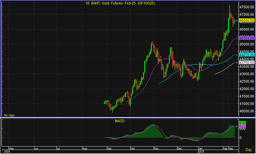The height and width of the screenshot is (154, 256).
Task: Click the cyan 44272.00 moving average tag
Action: (246, 55)
